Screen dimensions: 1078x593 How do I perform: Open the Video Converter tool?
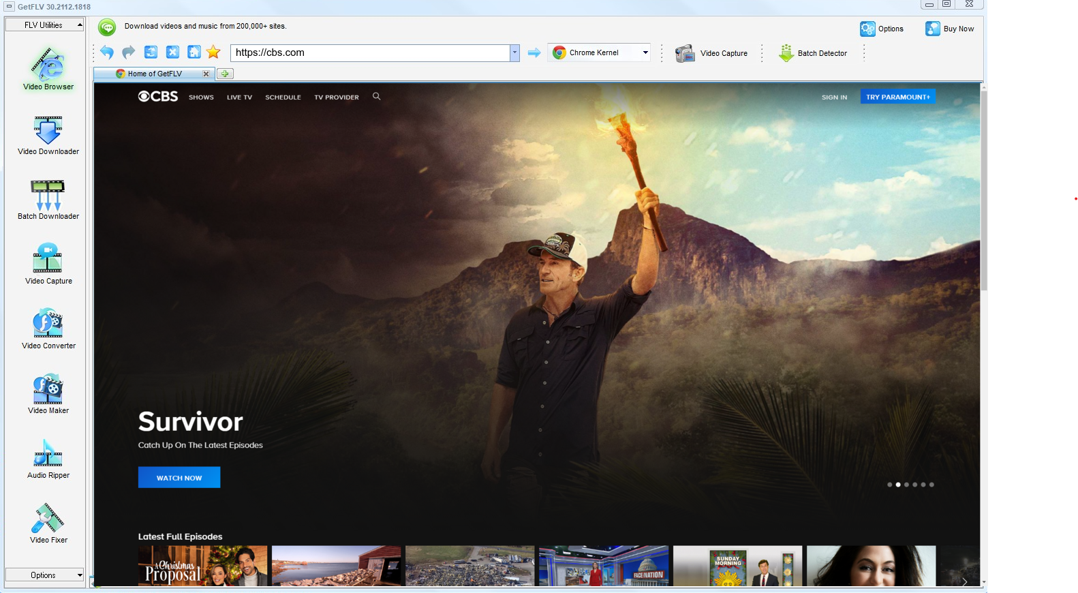48,329
